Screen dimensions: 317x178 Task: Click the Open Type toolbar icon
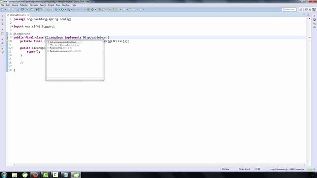click(99, 10)
